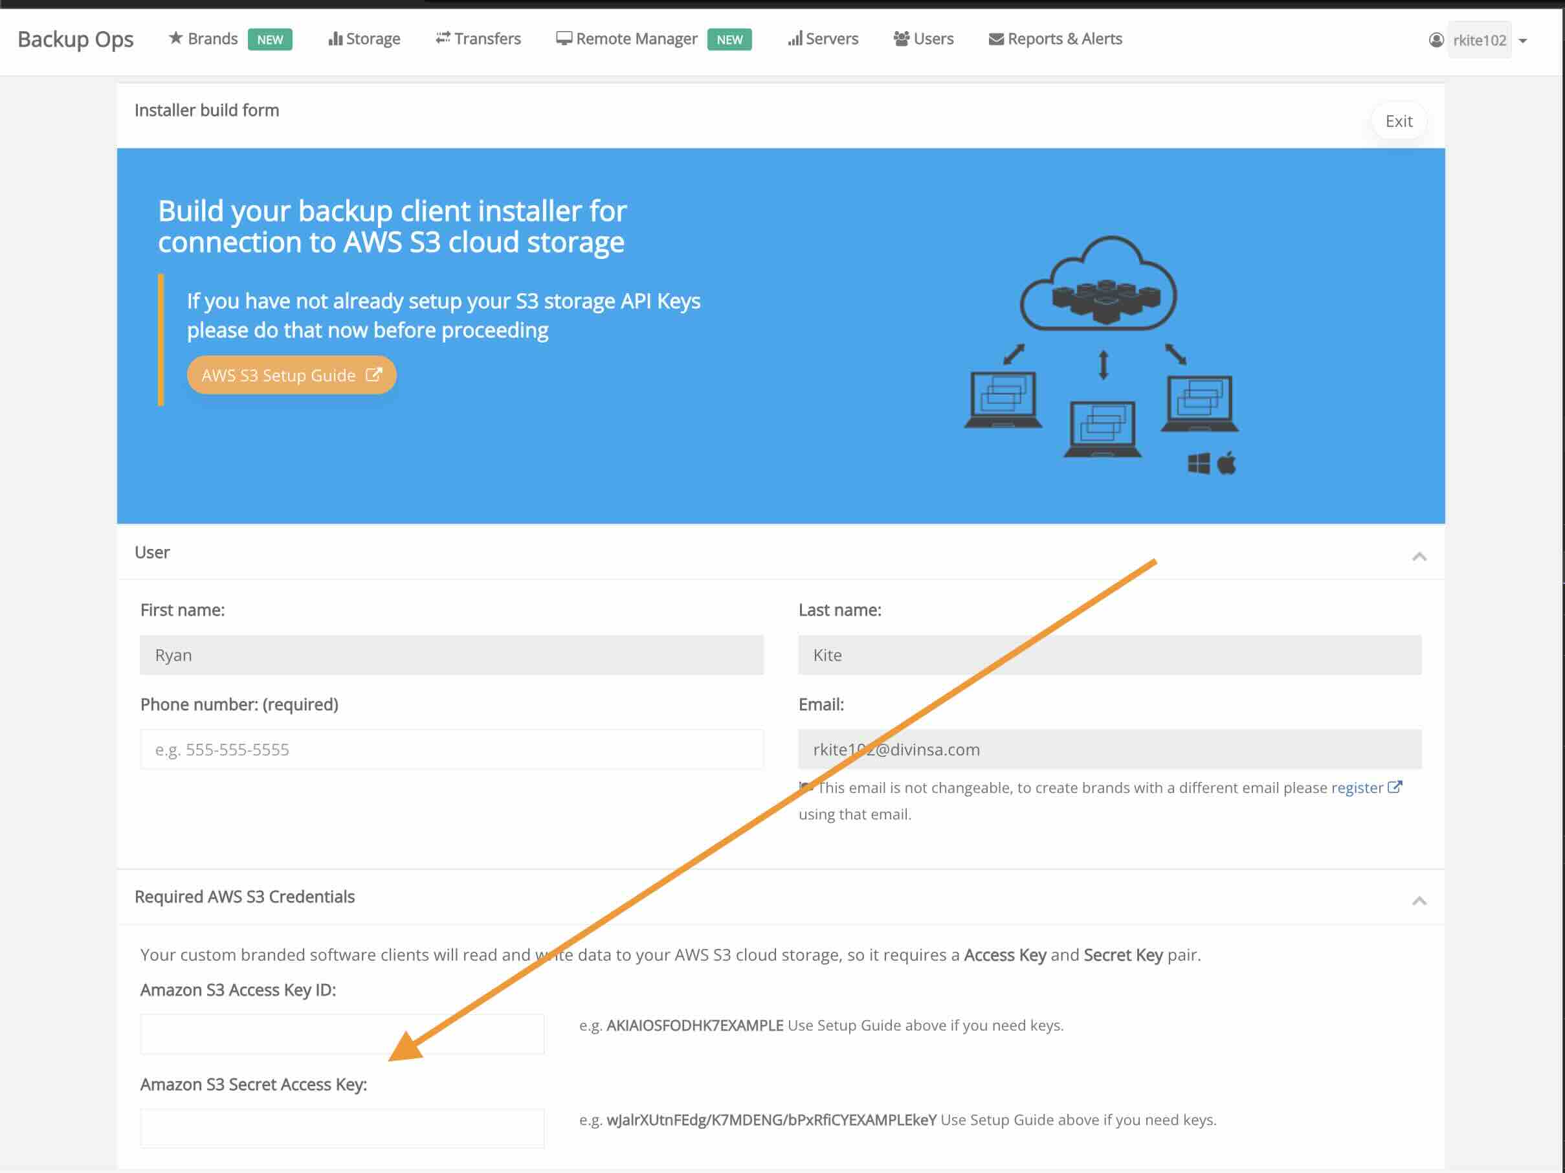Collapse the User section chevron
The width and height of the screenshot is (1565, 1173).
coord(1419,557)
